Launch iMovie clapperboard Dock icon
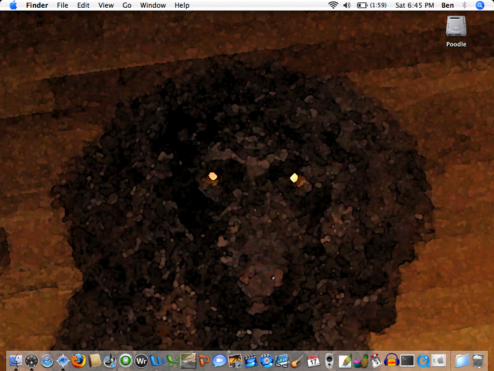 point(251,360)
